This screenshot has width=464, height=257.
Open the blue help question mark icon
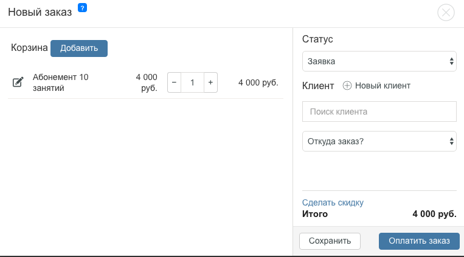click(82, 8)
